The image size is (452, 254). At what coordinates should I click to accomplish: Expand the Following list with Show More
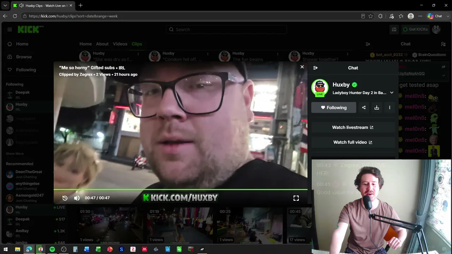(15, 154)
